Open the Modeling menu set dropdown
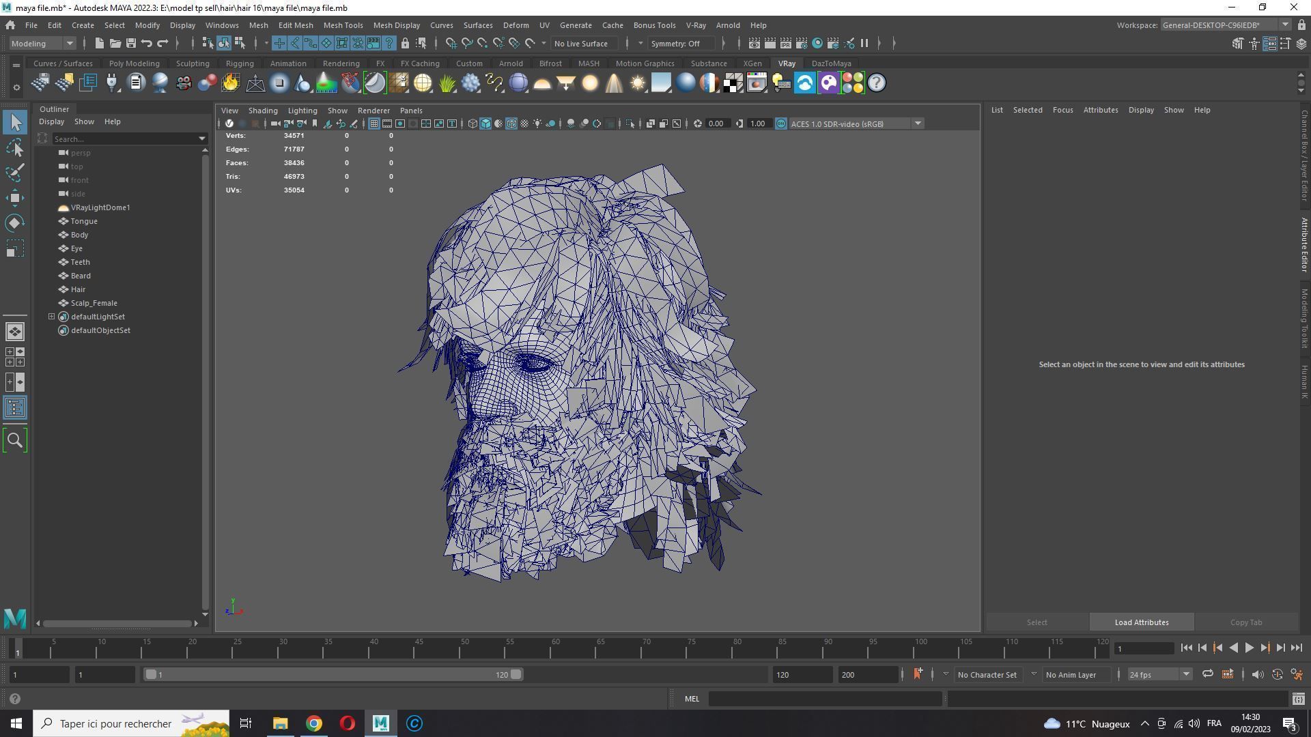 click(69, 43)
